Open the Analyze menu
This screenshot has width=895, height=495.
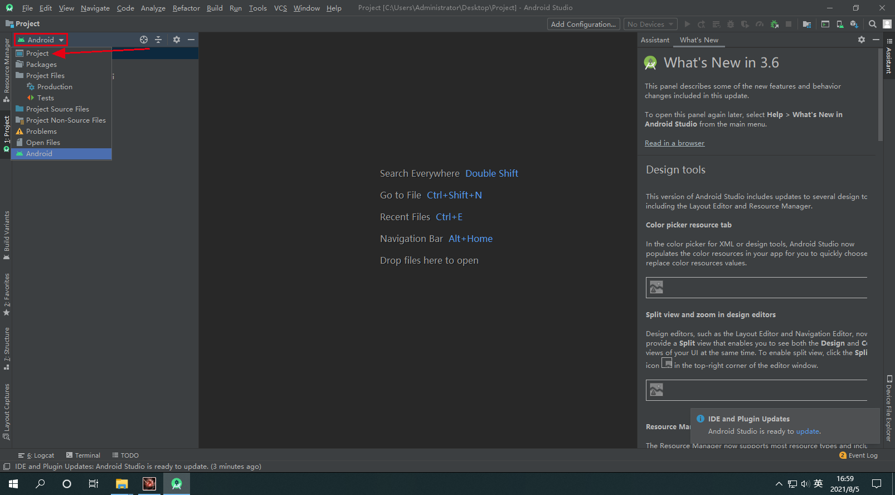153,8
